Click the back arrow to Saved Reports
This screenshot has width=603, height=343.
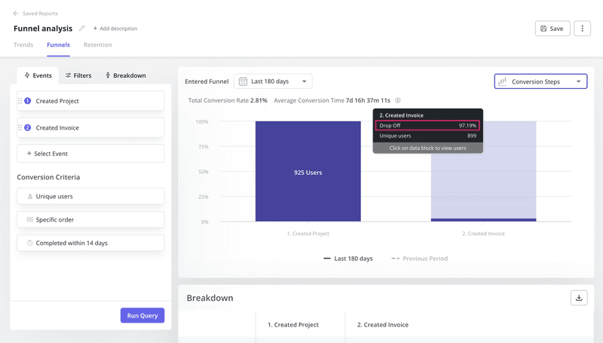[16, 14]
